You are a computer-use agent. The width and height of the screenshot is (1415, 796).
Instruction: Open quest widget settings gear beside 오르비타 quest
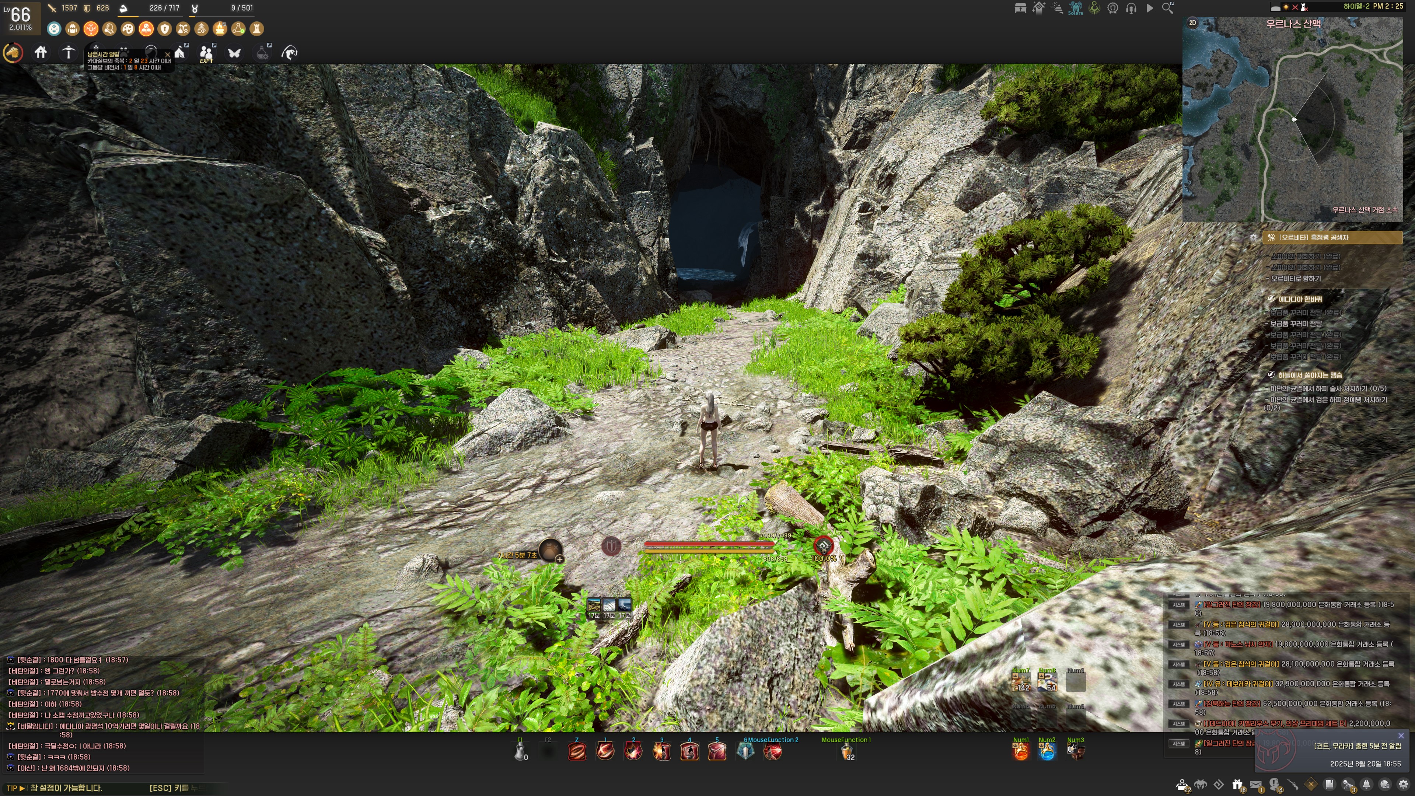tap(1254, 237)
